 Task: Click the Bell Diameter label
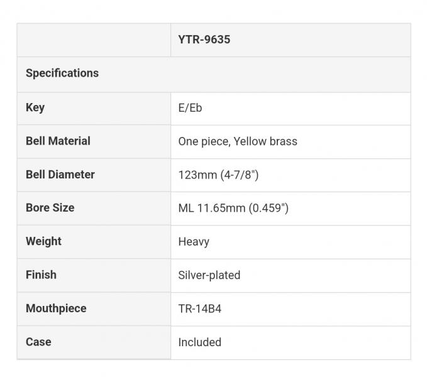[x=60, y=175]
